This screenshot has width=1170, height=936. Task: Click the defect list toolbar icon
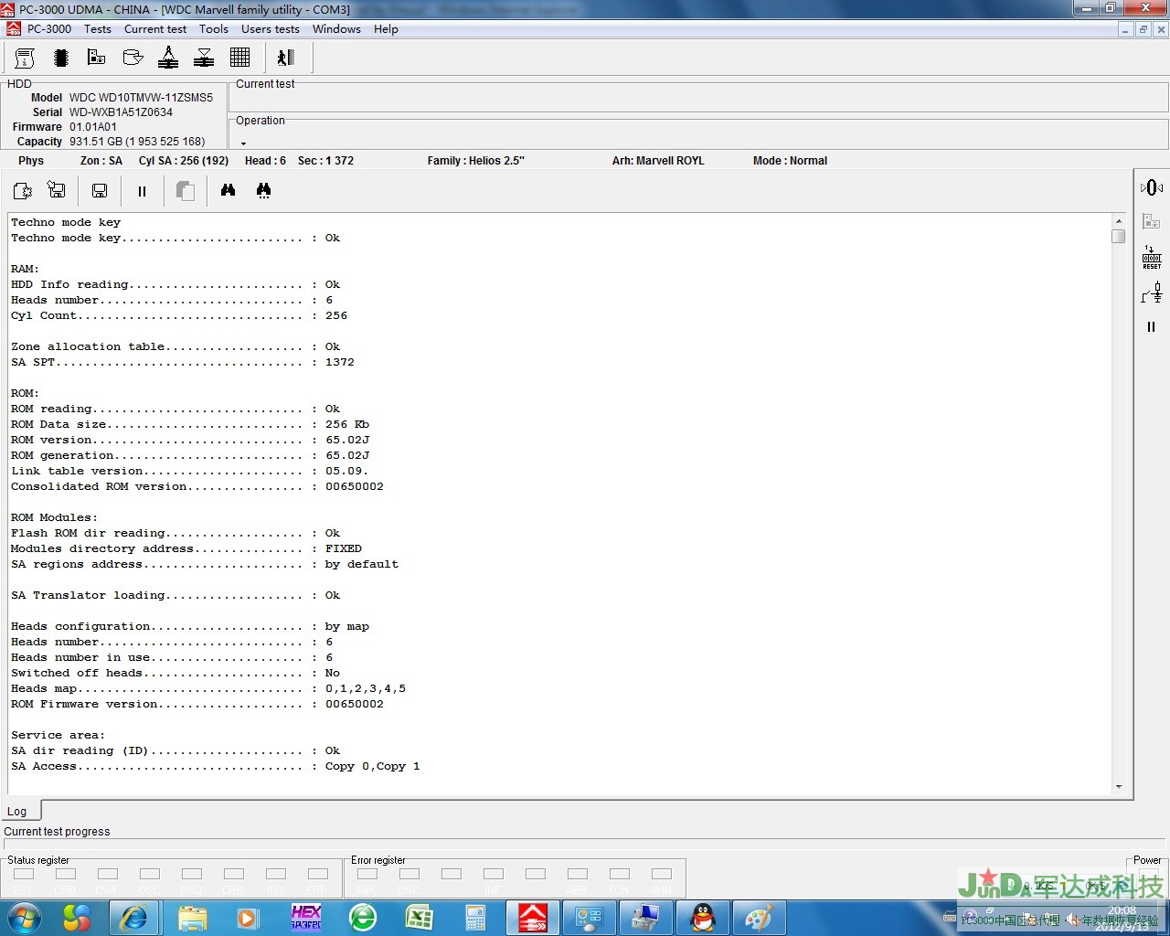pyautogui.click(x=204, y=58)
